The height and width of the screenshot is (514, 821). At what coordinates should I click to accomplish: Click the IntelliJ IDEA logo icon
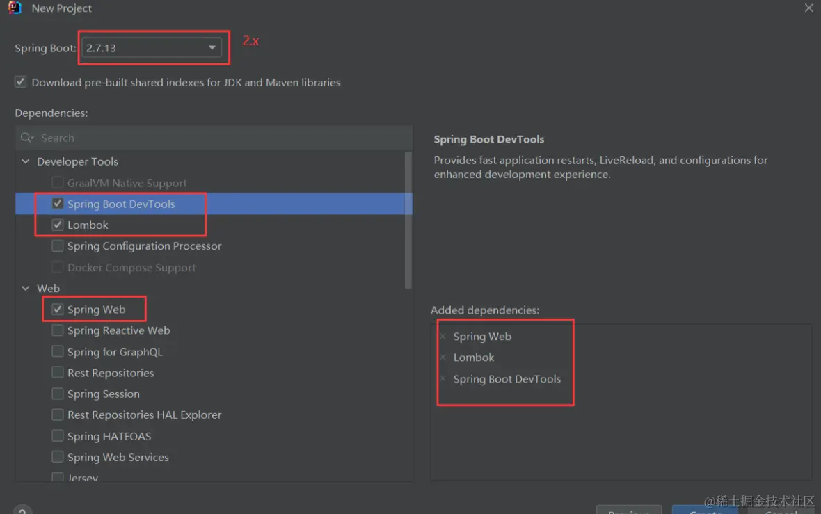click(15, 8)
